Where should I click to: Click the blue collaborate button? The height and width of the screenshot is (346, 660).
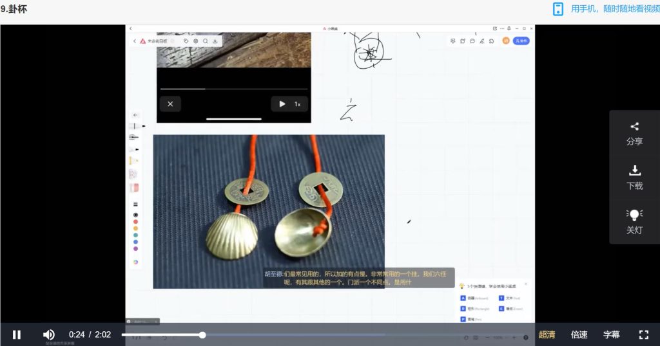click(521, 41)
